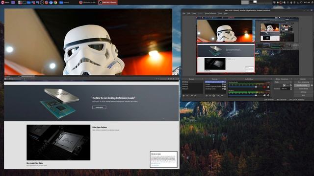Enable Studio Mode

tap(303, 88)
